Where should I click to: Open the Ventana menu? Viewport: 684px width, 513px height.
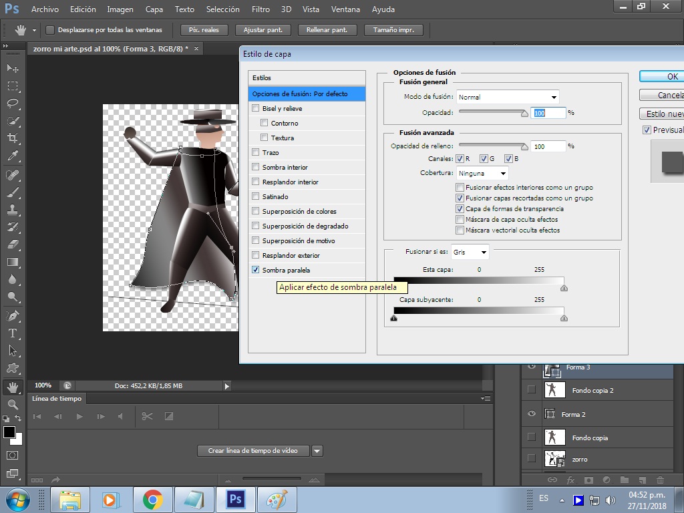click(x=345, y=9)
